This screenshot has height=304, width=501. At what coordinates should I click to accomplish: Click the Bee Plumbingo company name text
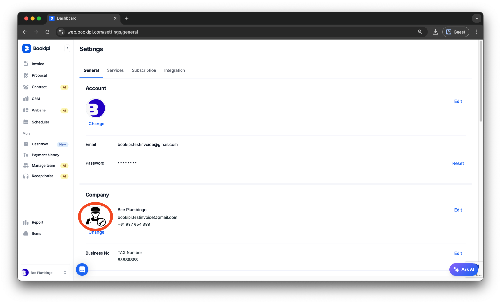pyautogui.click(x=132, y=210)
